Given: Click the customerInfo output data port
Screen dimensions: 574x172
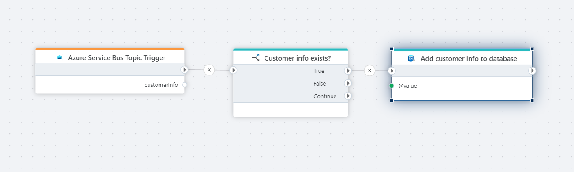Looking at the screenshot, I should pyautogui.click(x=185, y=85).
